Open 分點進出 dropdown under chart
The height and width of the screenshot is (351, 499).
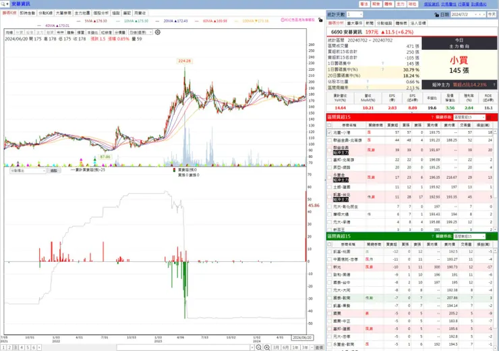point(28,171)
